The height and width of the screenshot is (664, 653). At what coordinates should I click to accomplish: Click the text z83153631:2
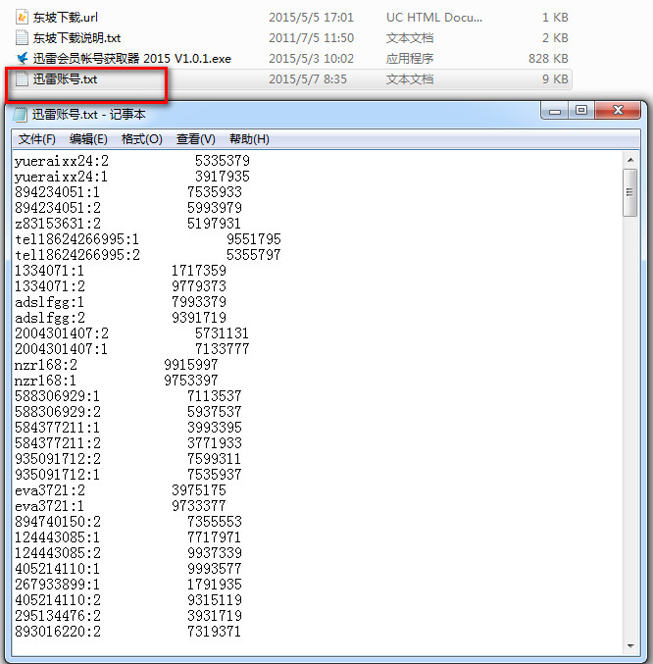tap(58, 224)
